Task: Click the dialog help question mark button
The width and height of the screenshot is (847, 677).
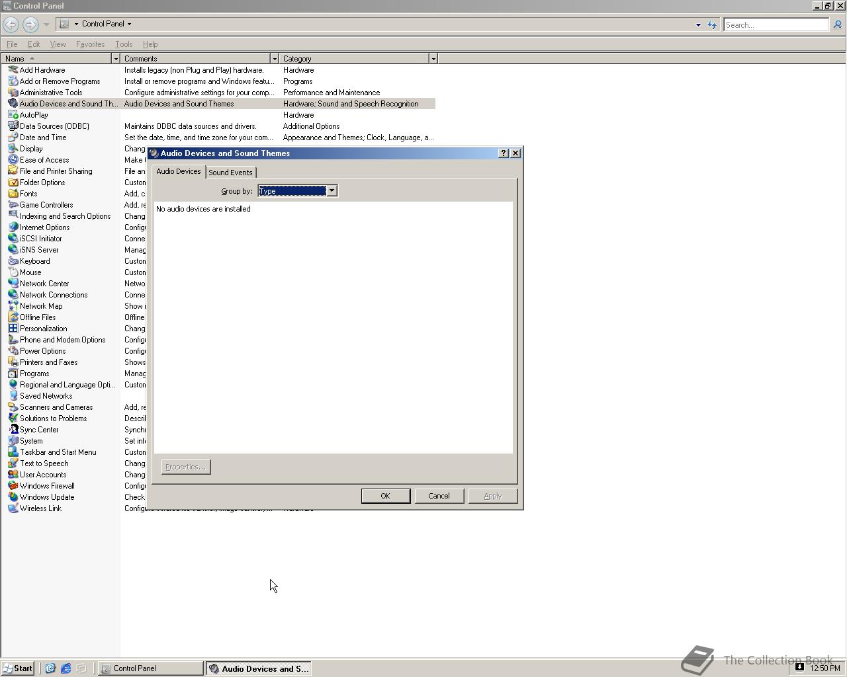Action: [x=503, y=153]
